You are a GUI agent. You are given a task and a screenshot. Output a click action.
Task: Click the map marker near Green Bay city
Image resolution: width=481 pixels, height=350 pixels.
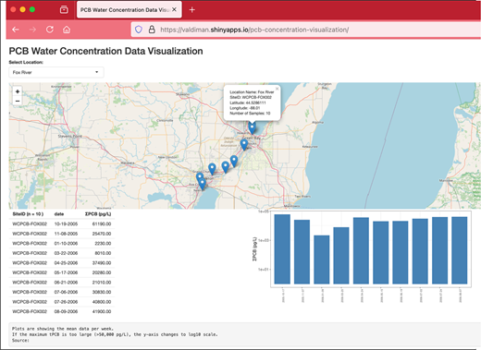click(x=244, y=144)
